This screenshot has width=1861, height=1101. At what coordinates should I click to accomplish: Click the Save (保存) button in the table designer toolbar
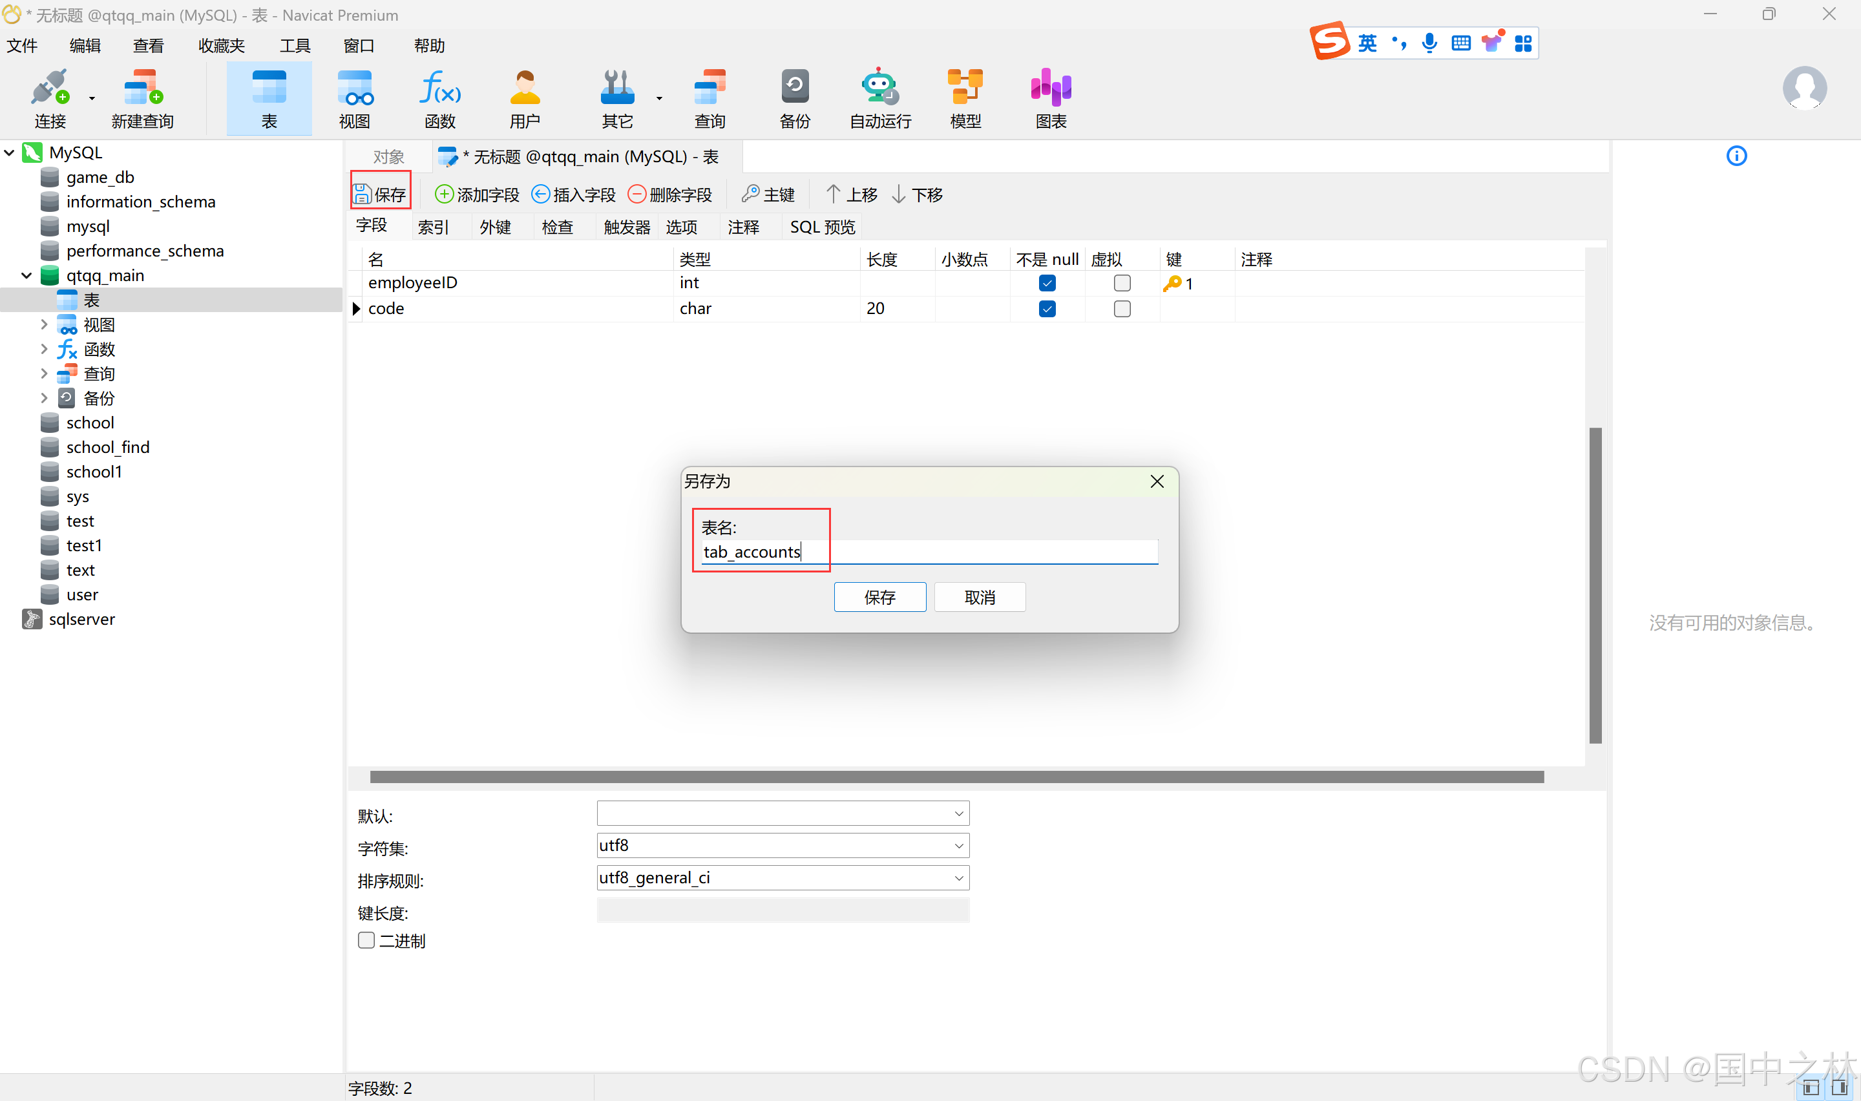381,194
